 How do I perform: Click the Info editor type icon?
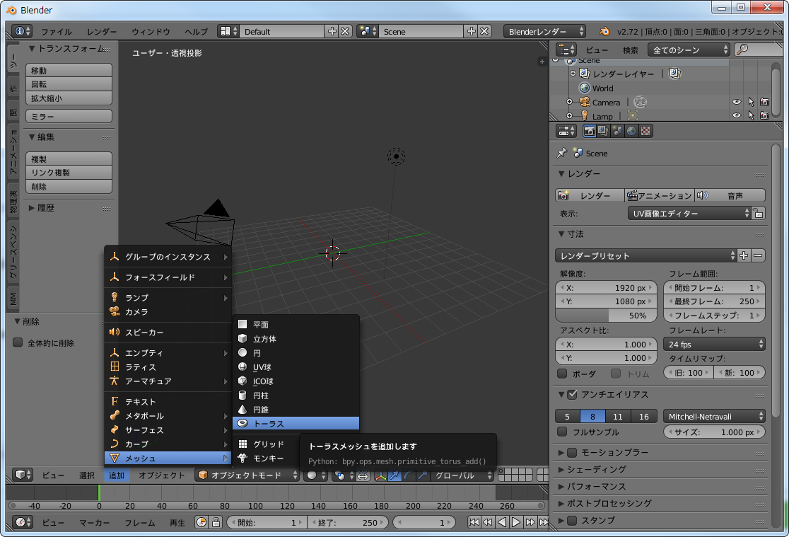(22, 31)
